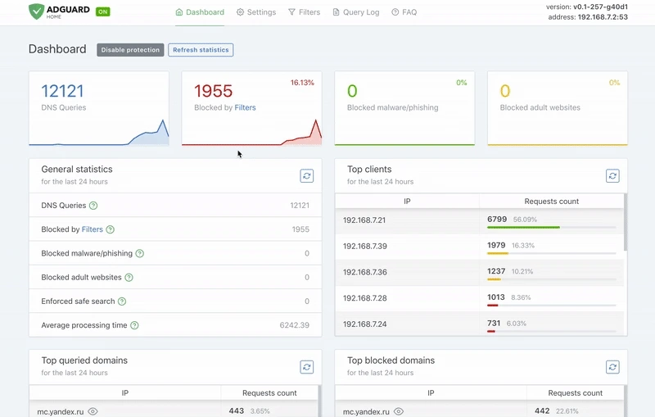Toggle the eye icon beside mc.yandex.ru in queried domains
655x417 pixels.
pyautogui.click(x=93, y=411)
